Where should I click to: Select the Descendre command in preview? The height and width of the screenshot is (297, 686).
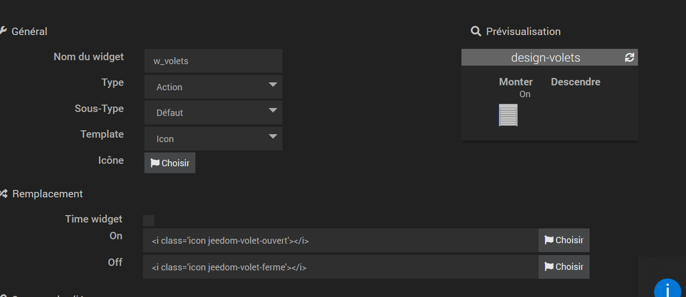coord(575,82)
